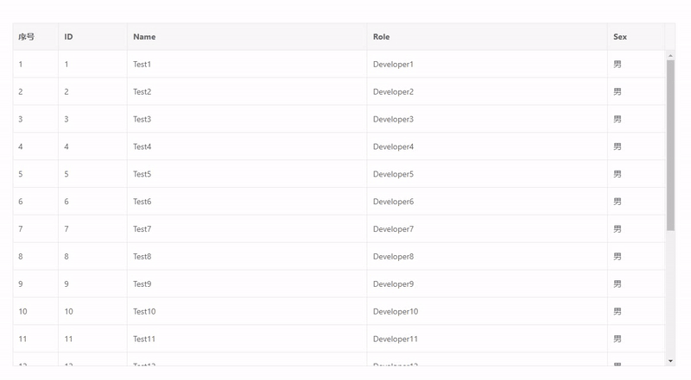Select the Test7 name cell
Screen dimensions: 691x380
[142, 229]
